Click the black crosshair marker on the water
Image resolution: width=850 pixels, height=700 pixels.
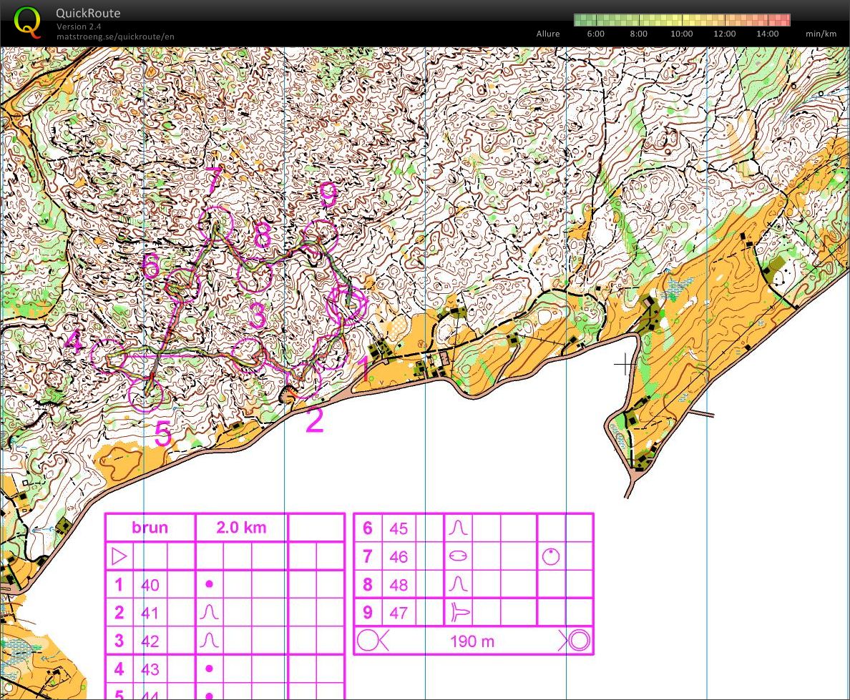tap(625, 364)
